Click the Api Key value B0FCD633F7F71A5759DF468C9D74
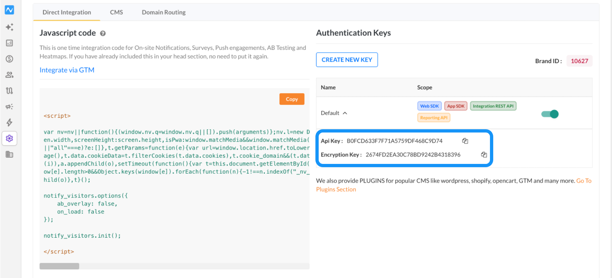612x278 pixels. pyautogui.click(x=395, y=141)
